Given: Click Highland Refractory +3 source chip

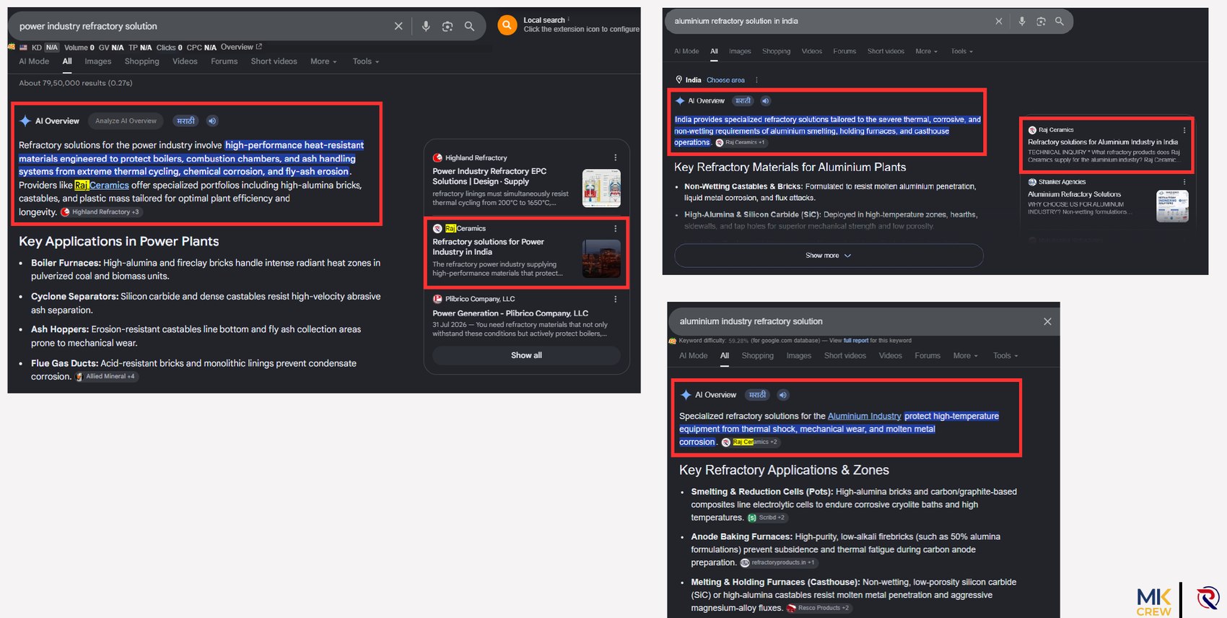Looking at the screenshot, I should coord(101,212).
